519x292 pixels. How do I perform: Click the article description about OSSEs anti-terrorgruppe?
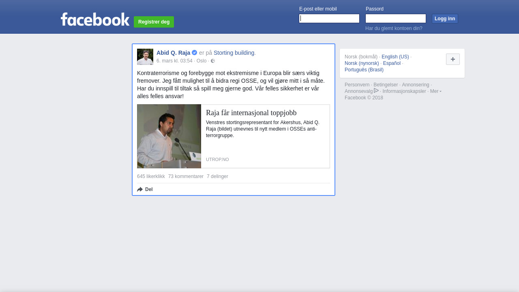pos(263,129)
